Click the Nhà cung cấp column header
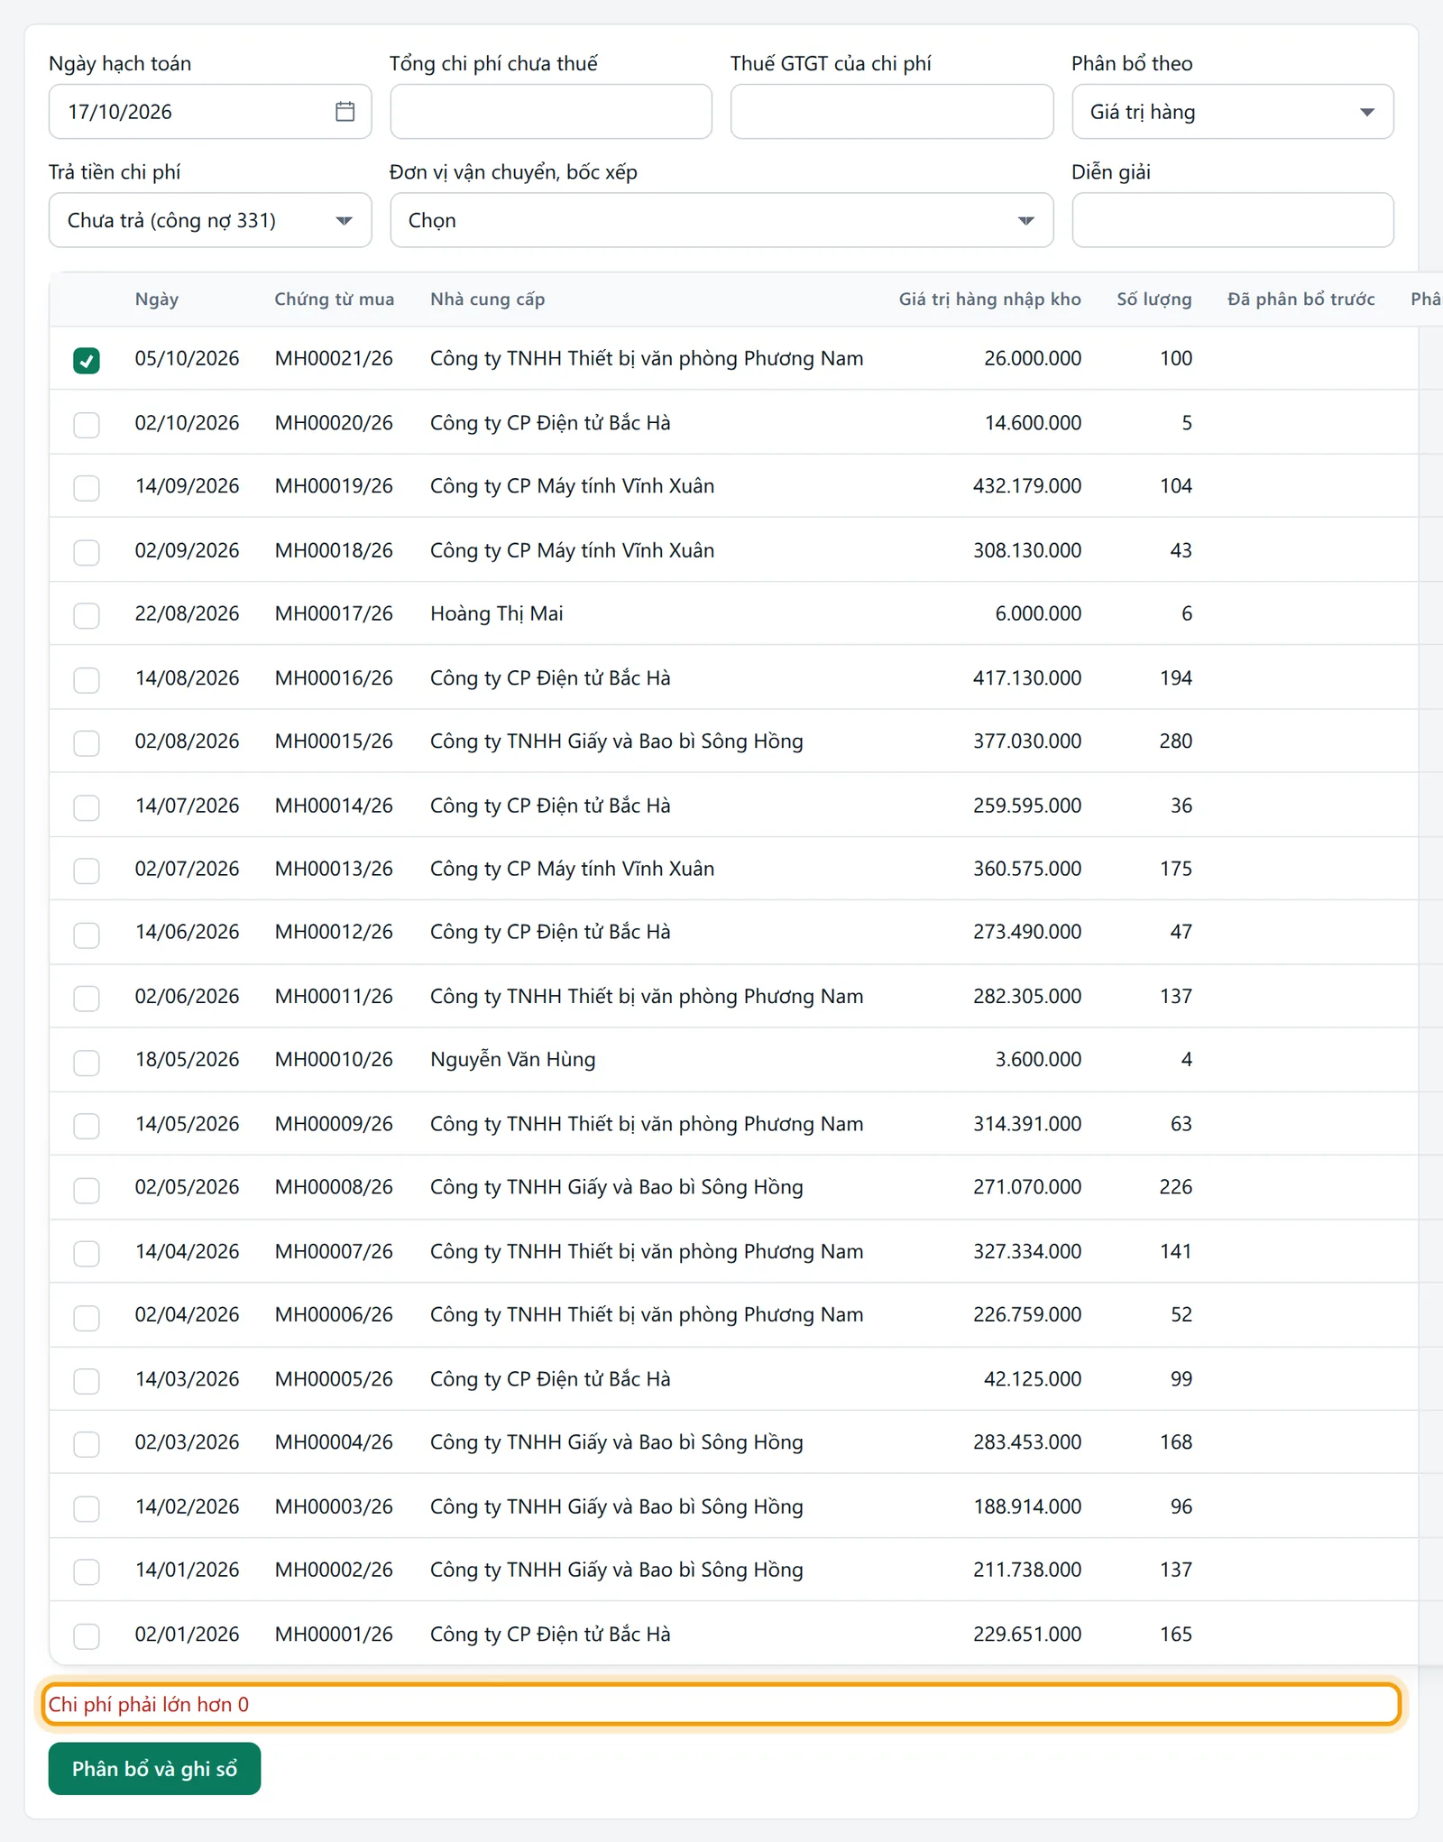The height and width of the screenshot is (1842, 1443). click(488, 299)
